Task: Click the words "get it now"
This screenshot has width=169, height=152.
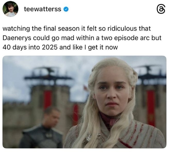Action: pyautogui.click(x=103, y=47)
